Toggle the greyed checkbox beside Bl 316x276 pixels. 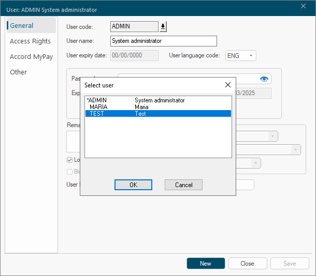69,172
